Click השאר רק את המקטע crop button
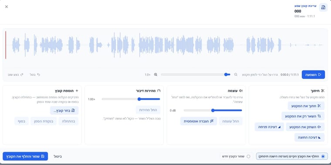 (303, 116)
